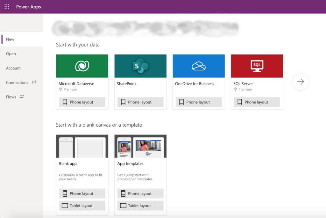Click the Microsoft Dataverse card title

click(x=76, y=84)
